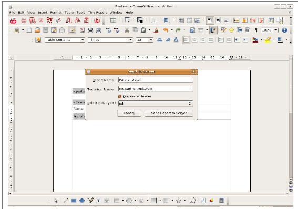
Task: Toggle the Corporate Header checkbox
Action: tap(120, 97)
